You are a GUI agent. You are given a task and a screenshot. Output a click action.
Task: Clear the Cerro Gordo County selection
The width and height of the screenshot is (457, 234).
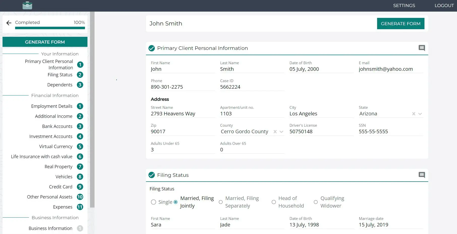275,132
